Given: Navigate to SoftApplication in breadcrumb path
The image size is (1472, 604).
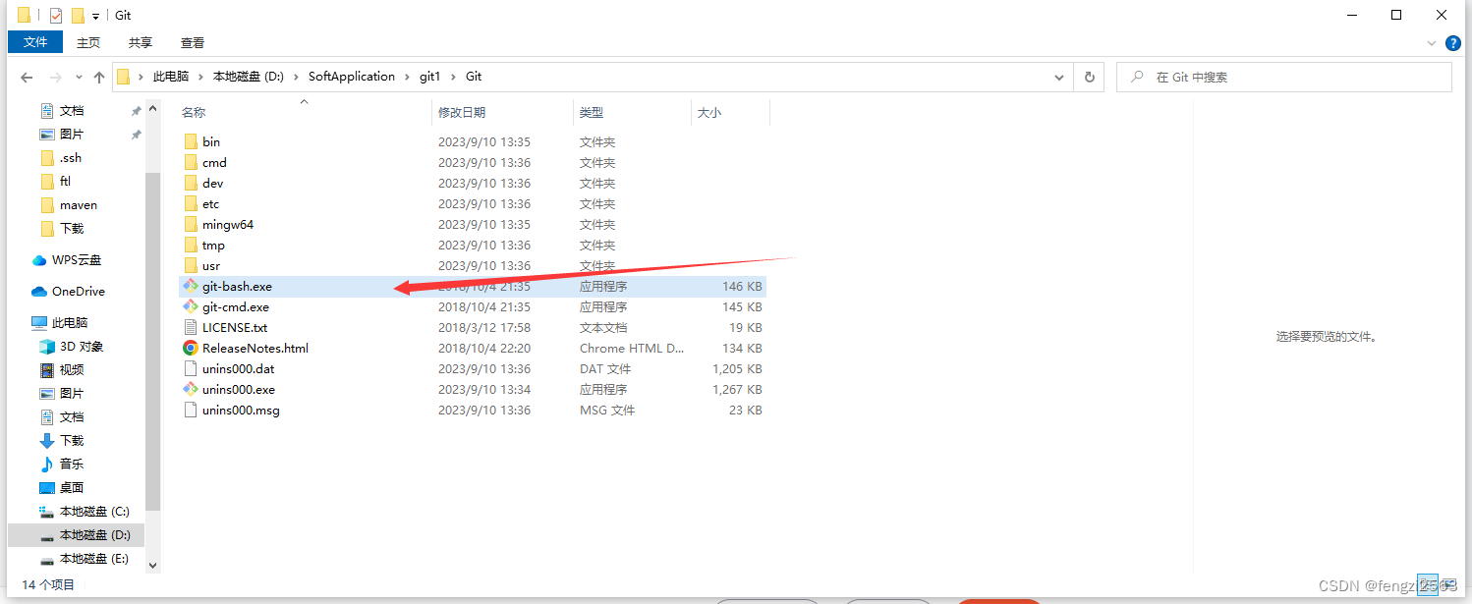Looking at the screenshot, I should 349,76.
